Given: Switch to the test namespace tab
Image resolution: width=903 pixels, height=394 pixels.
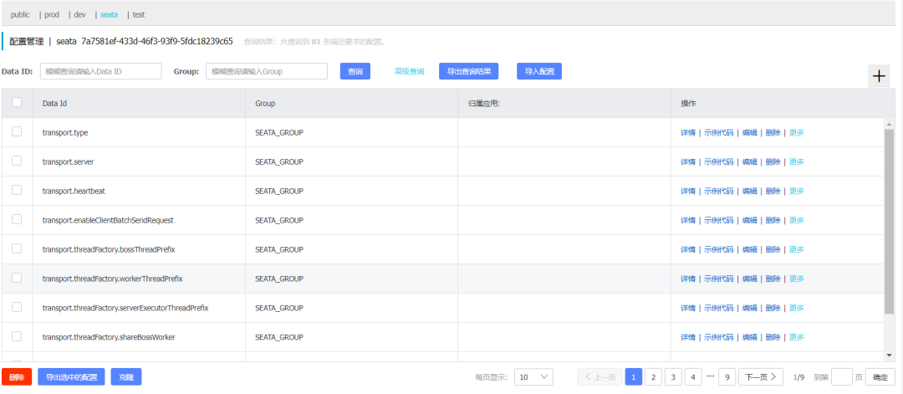Looking at the screenshot, I should point(138,14).
